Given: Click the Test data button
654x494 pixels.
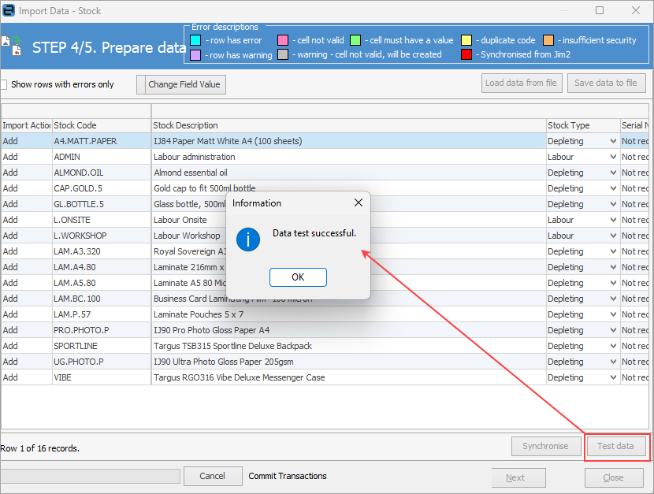Looking at the screenshot, I should 616,447.
